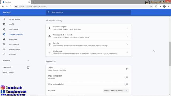
Task: Open the About Chrome link
Action: [x=8, y=72]
